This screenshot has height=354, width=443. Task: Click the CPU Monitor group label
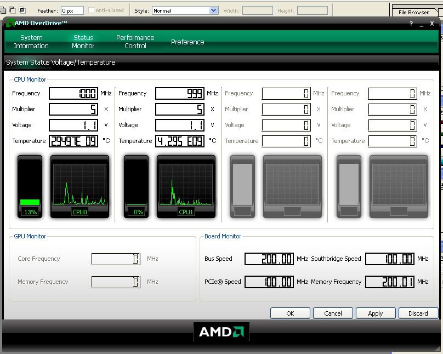click(x=30, y=79)
